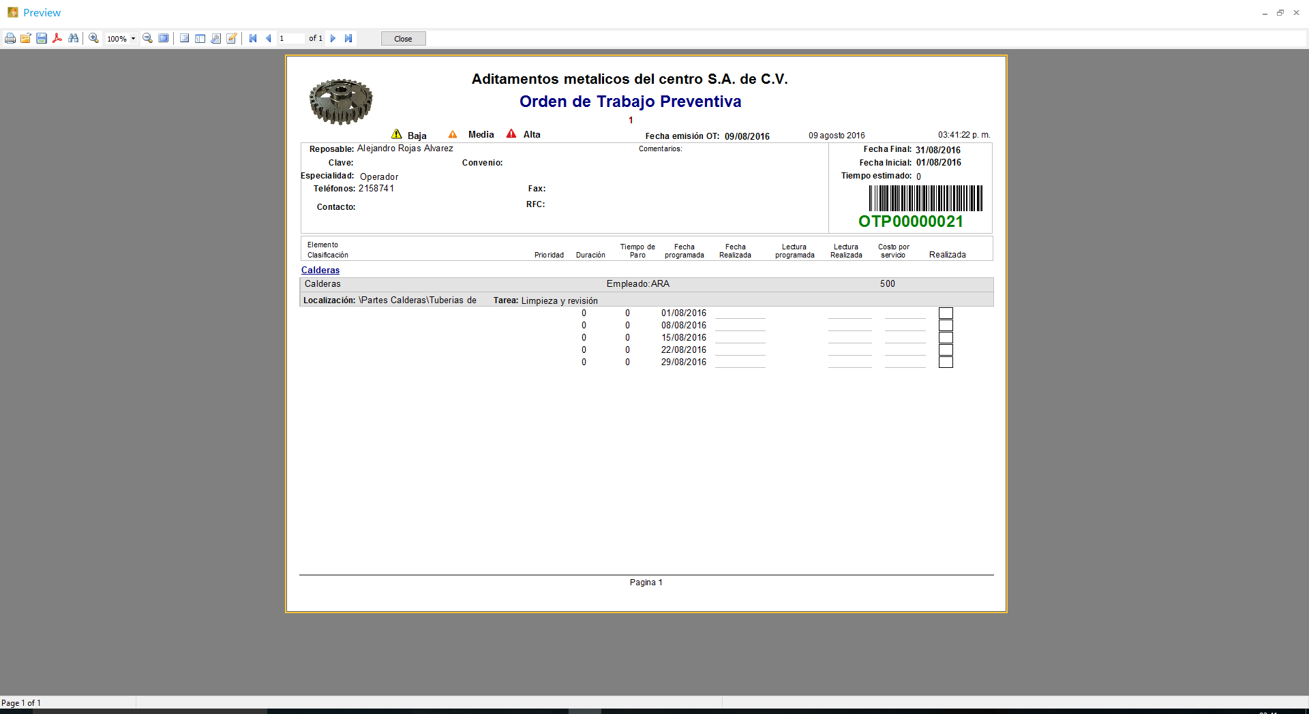The width and height of the screenshot is (1309, 714).
Task: Zoom in with the magnifier plus icon
Action: 94,39
